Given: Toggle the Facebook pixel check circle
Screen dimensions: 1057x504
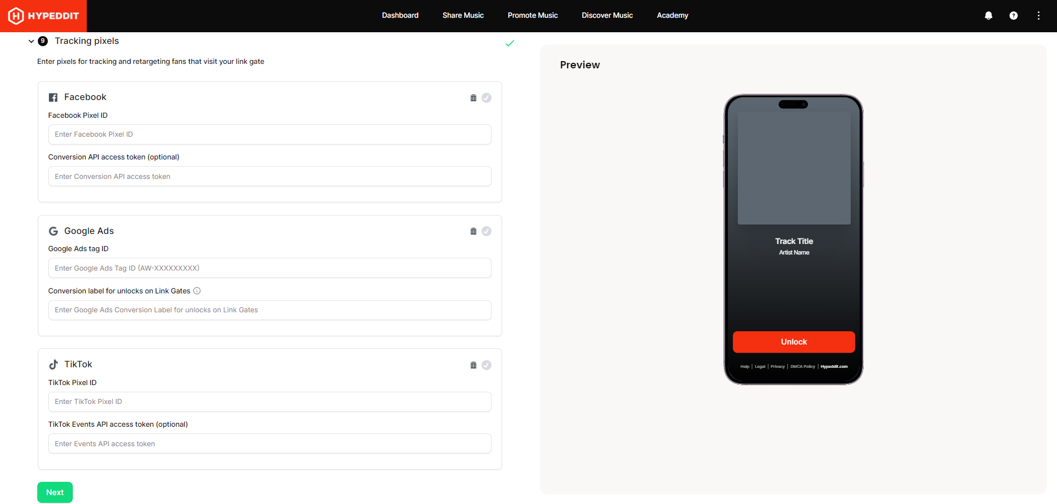Looking at the screenshot, I should (487, 98).
